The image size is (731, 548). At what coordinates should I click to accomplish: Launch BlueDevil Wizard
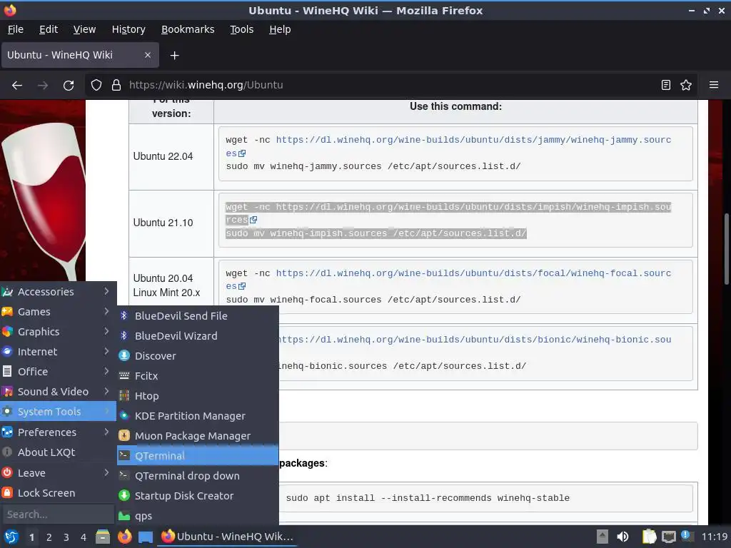(198, 336)
